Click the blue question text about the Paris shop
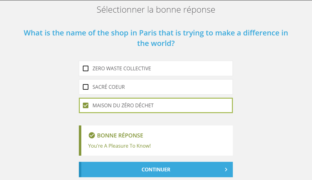The width and height of the screenshot is (312, 180). [x=156, y=38]
